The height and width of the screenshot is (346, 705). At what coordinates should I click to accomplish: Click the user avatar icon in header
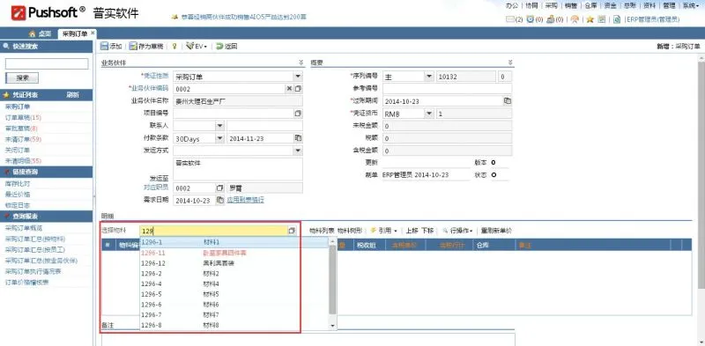(x=575, y=19)
